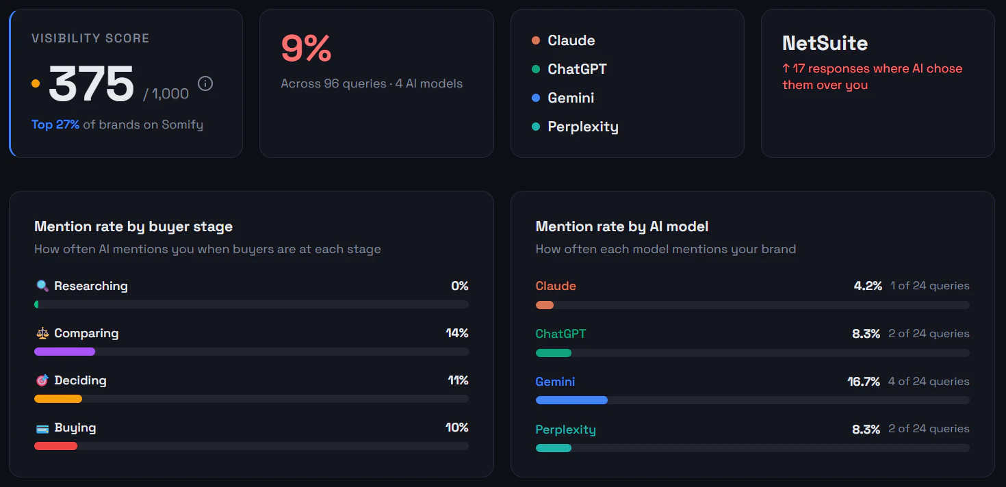
Task: Click the Top 27% link
Action: [55, 124]
